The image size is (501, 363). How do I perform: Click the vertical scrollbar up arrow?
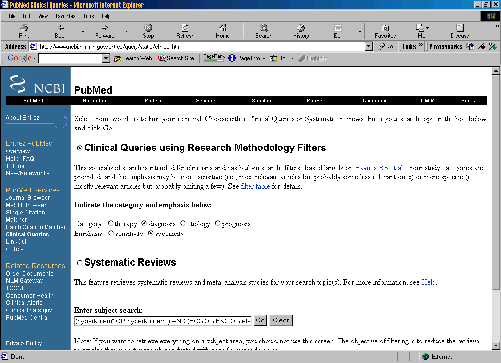[x=496, y=71]
